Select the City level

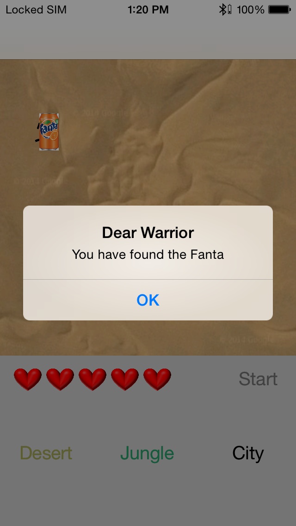[x=248, y=453]
